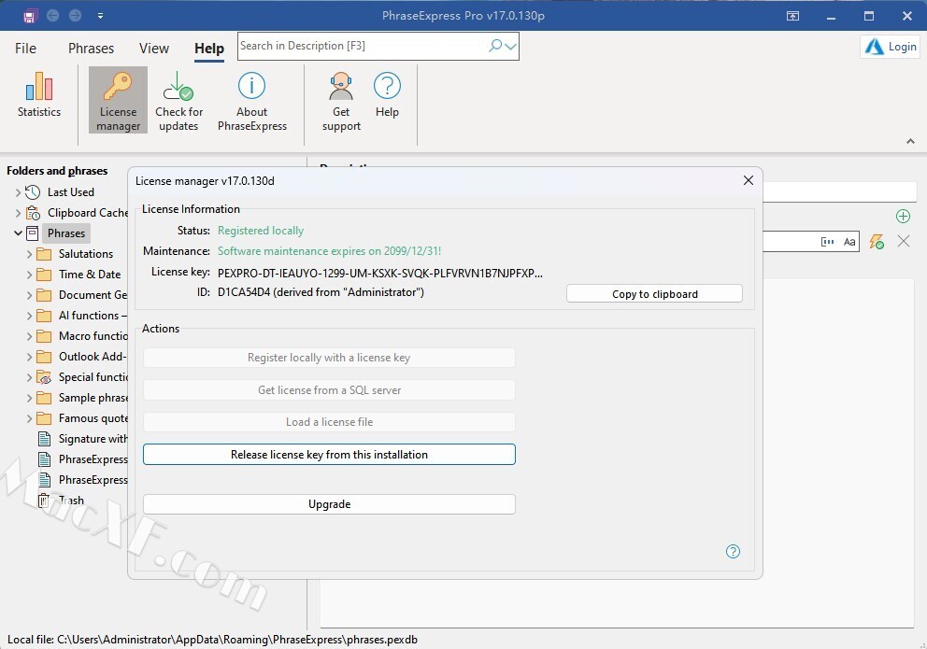
Task: Click the gray X clear icon
Action: 904,241
